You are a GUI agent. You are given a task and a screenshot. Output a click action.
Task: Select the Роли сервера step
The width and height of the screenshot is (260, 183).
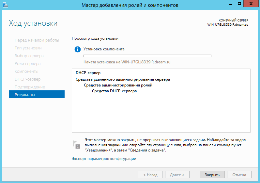pyautogui.click(x=27, y=64)
